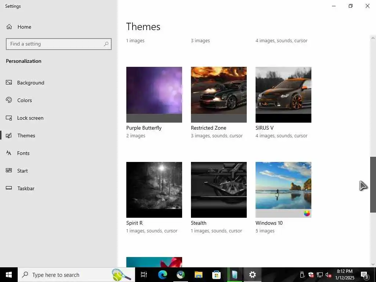Viewport: 376px width, 282px height.
Task: Open Microsoft Store from the taskbar
Action: [216, 275]
